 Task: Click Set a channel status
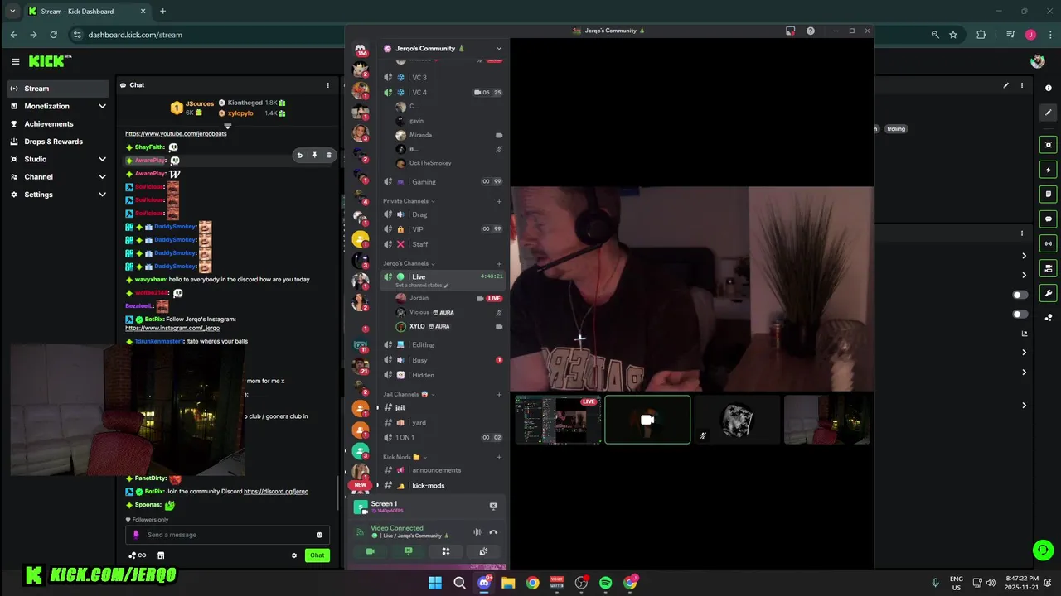click(422, 286)
